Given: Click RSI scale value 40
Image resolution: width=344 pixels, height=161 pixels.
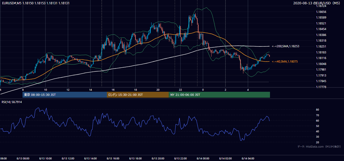Looking at the screenshot, I should click(317, 131).
